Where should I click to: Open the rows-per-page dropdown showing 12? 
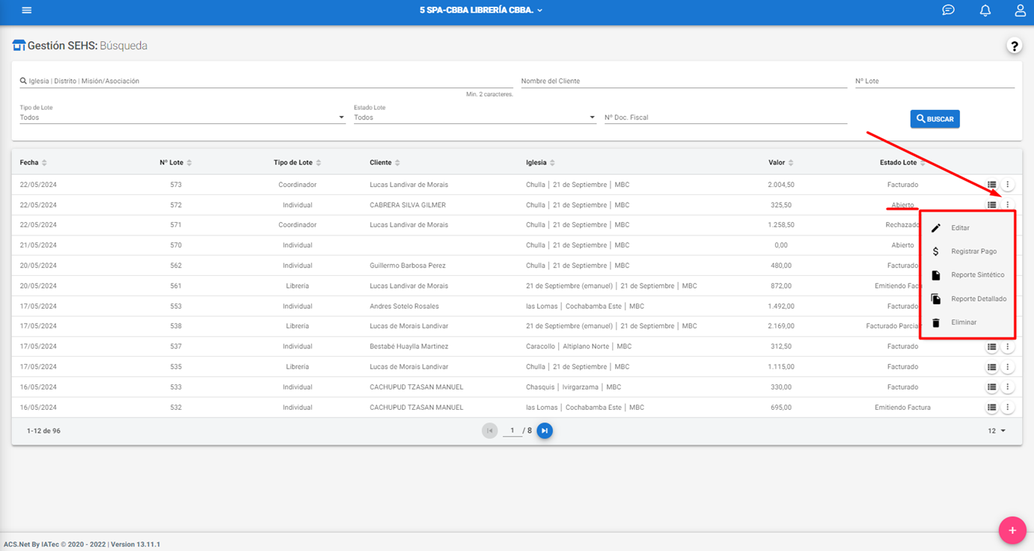point(997,431)
